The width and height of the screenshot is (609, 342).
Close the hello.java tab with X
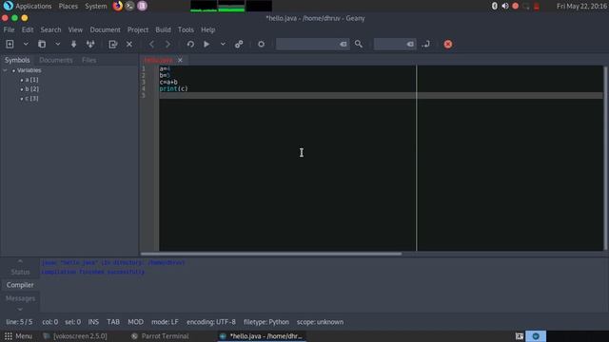180,60
